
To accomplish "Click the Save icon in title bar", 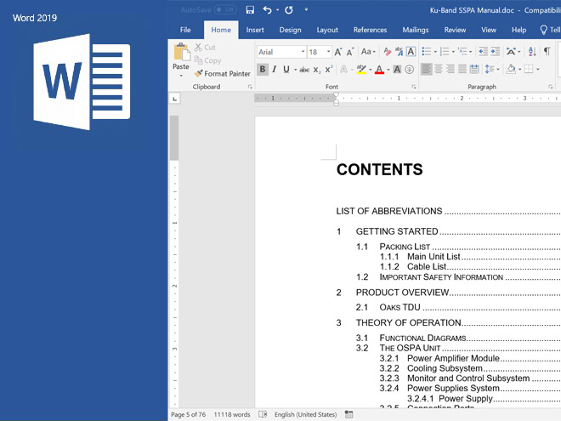I will (250, 9).
